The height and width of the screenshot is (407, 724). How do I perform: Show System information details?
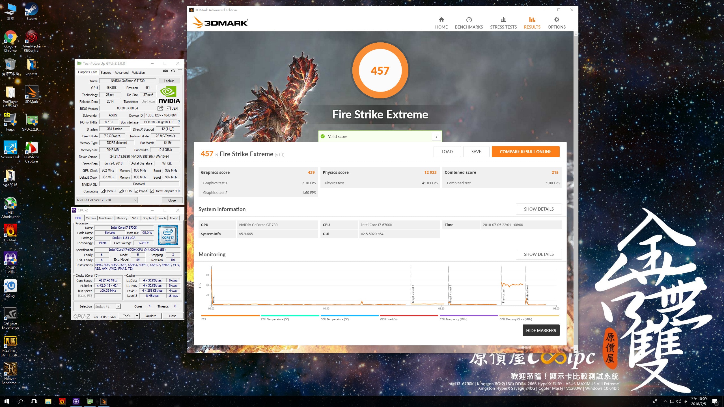[539, 209]
